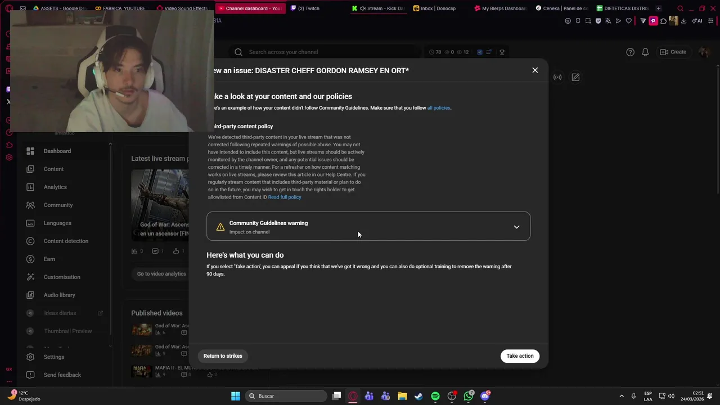Image resolution: width=720 pixels, height=405 pixels.
Task: Open Audio library in the sidebar
Action: click(59, 295)
